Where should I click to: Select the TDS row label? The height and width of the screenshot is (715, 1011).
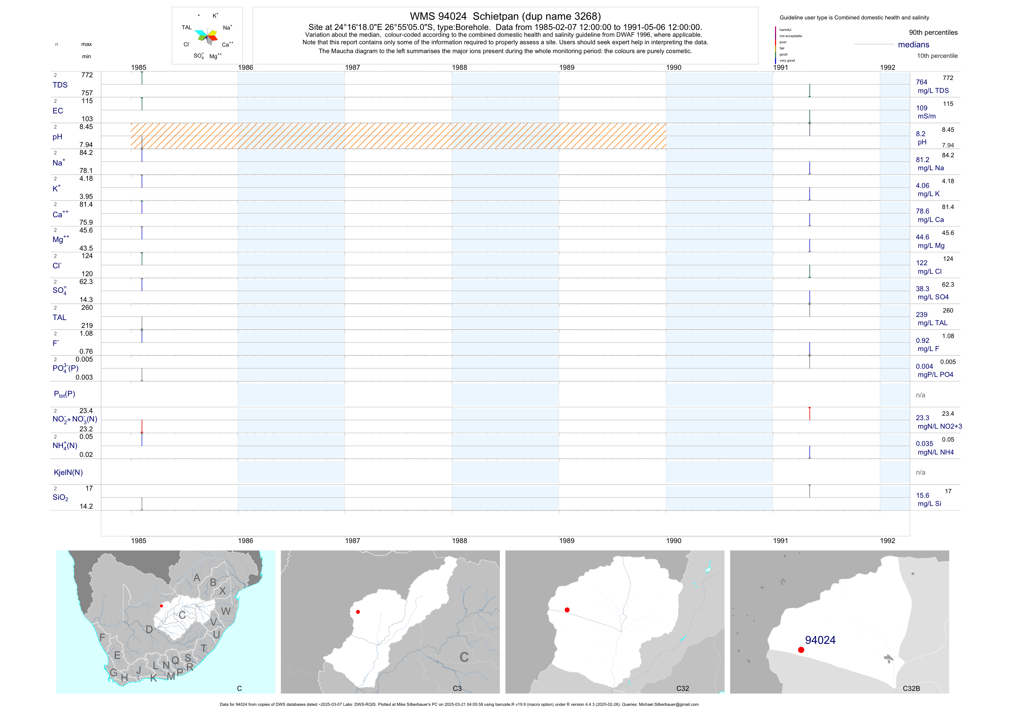tap(60, 85)
